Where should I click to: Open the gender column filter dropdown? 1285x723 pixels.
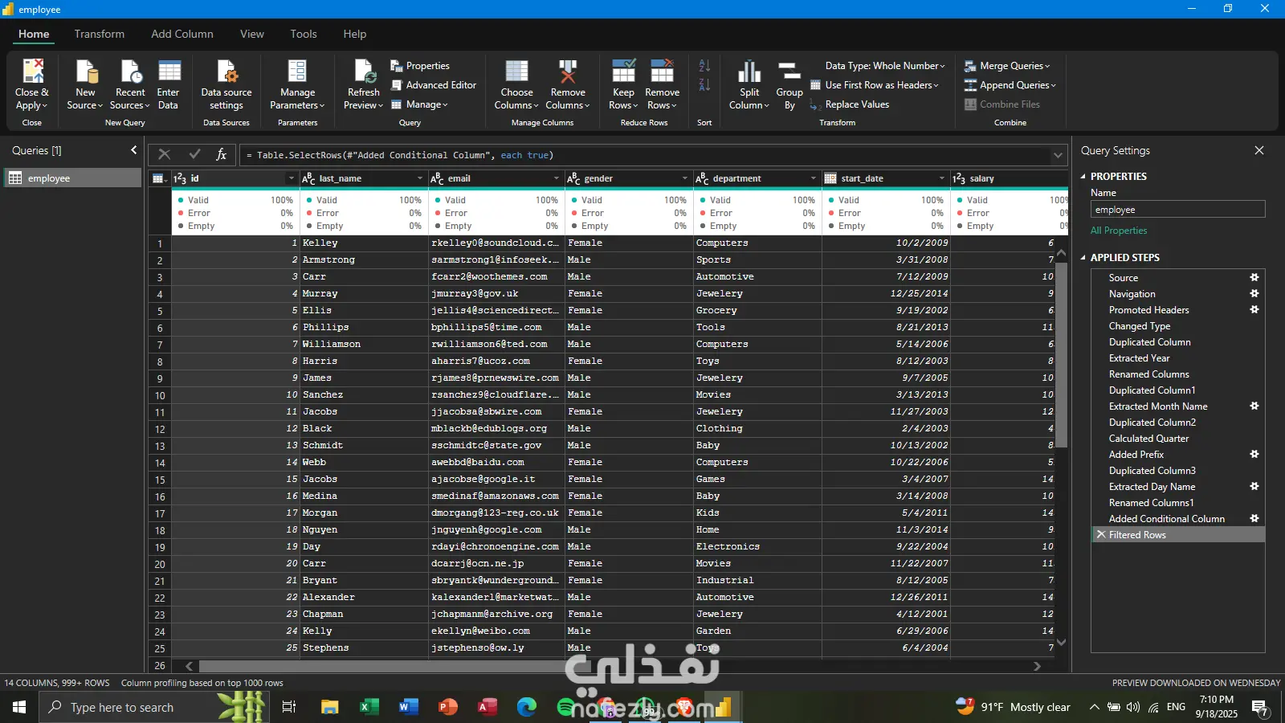684,178
